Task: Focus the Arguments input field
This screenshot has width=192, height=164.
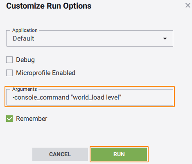Action: [90, 97]
